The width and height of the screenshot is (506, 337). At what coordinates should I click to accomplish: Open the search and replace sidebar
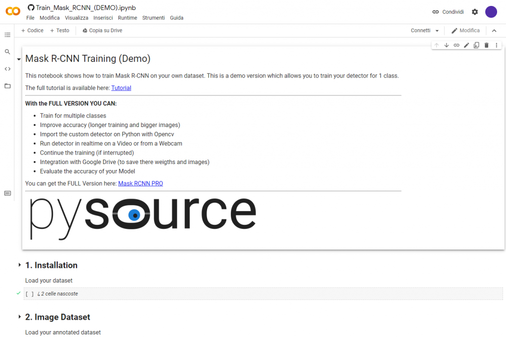point(7,52)
